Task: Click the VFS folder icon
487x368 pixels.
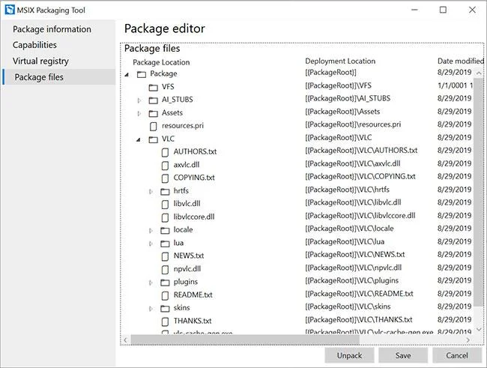Action: coord(153,88)
